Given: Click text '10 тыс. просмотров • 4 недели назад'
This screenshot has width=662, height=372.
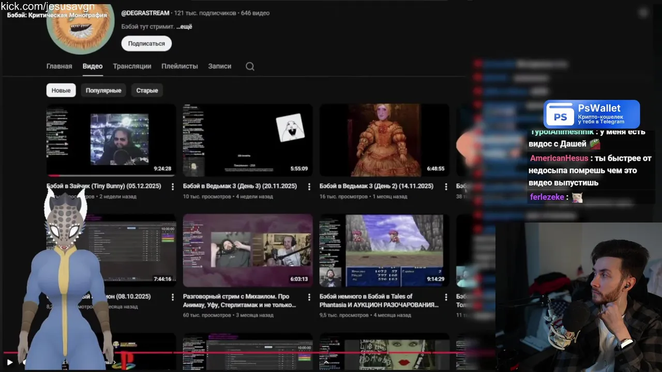Looking at the screenshot, I should click(228, 197).
